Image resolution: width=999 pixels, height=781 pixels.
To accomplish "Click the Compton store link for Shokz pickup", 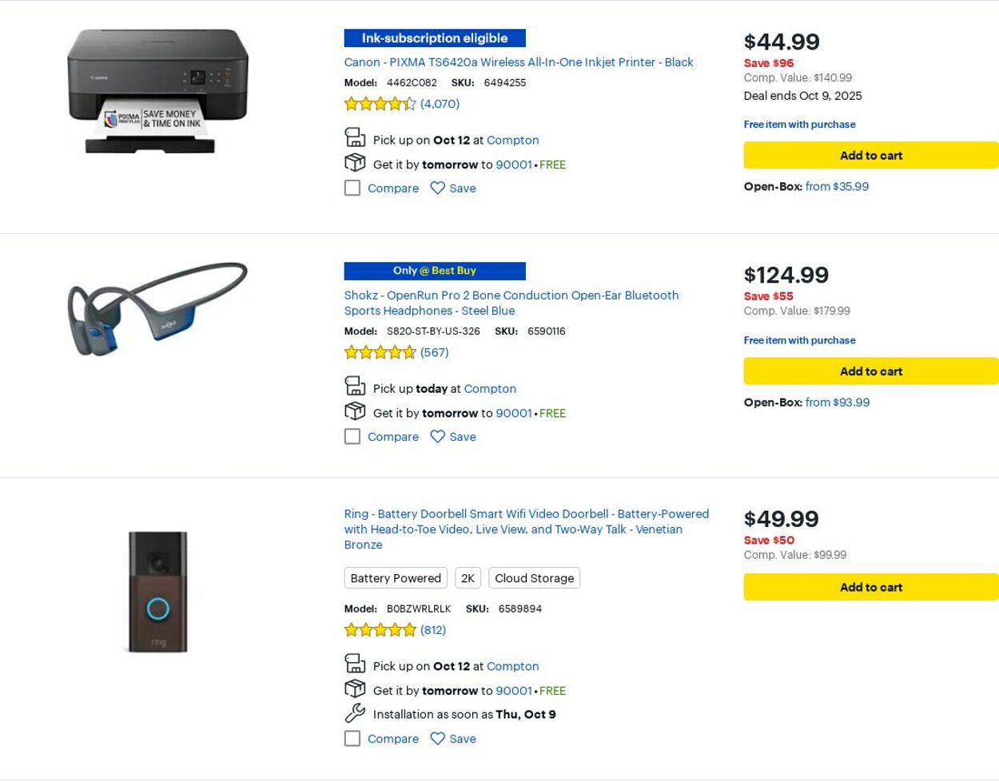I will 490,389.
